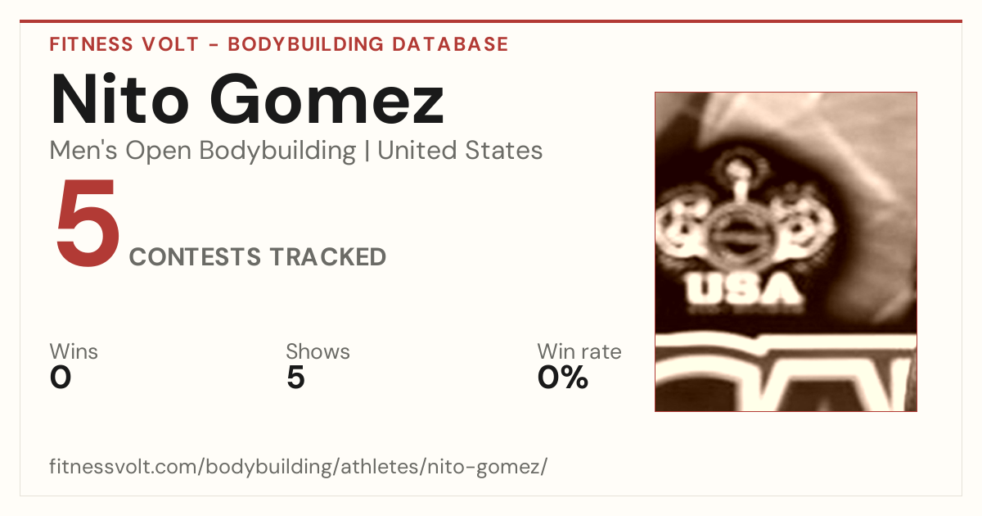Click the Men's Open Bodybuilding division text

click(203, 151)
